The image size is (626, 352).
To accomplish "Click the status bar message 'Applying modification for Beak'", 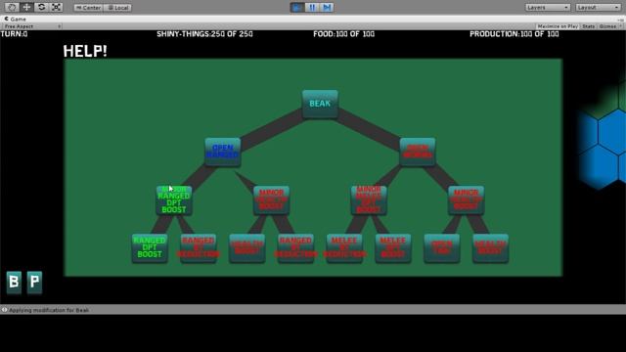I will 49,310.
